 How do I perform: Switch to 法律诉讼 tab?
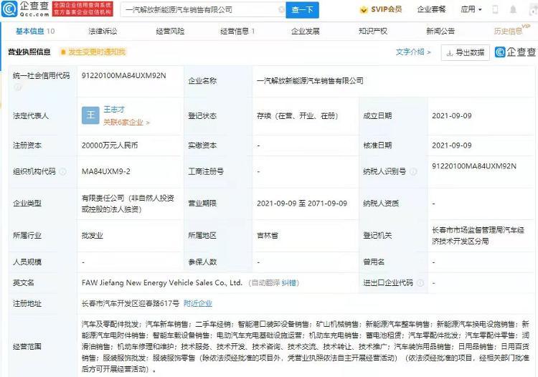pos(103,32)
